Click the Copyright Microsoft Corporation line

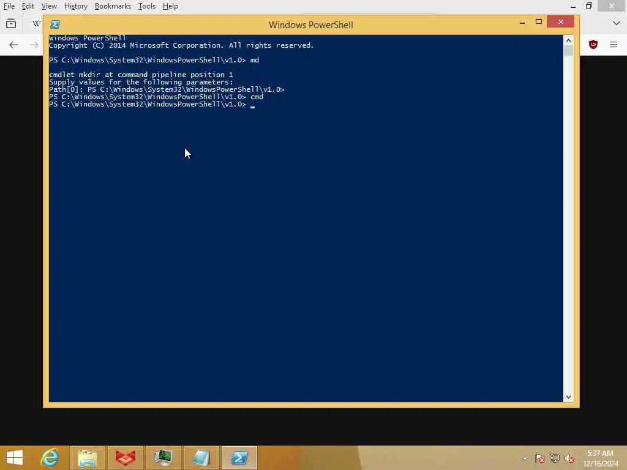[181, 45]
